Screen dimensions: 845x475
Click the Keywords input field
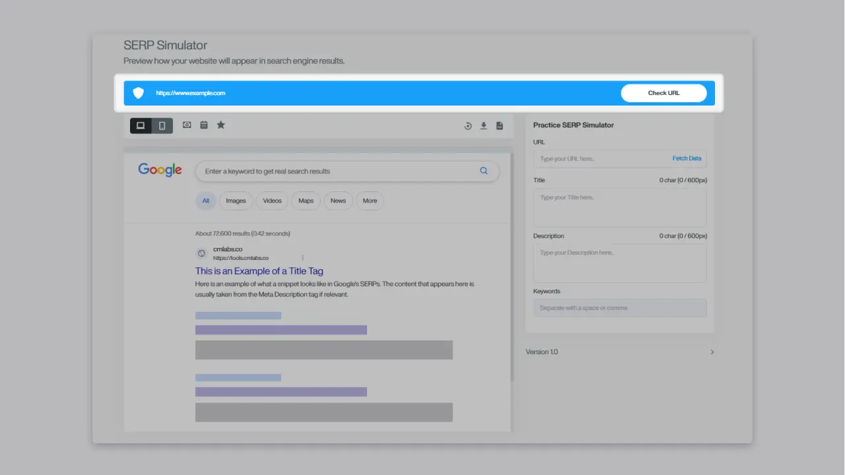(619, 307)
